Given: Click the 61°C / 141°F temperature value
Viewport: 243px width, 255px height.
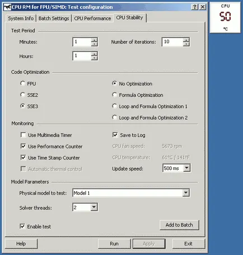Looking at the screenshot, I should [x=176, y=157].
